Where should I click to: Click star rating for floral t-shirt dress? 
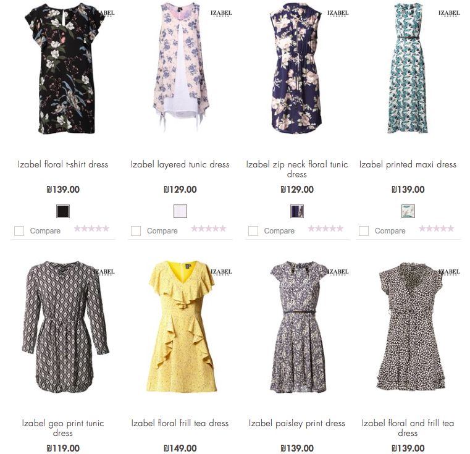click(91, 229)
